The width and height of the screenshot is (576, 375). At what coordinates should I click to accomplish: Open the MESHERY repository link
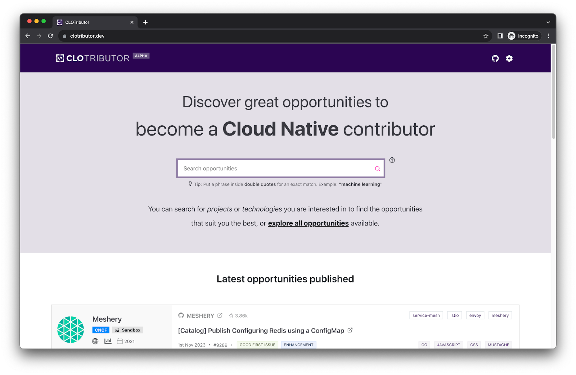tap(200, 316)
